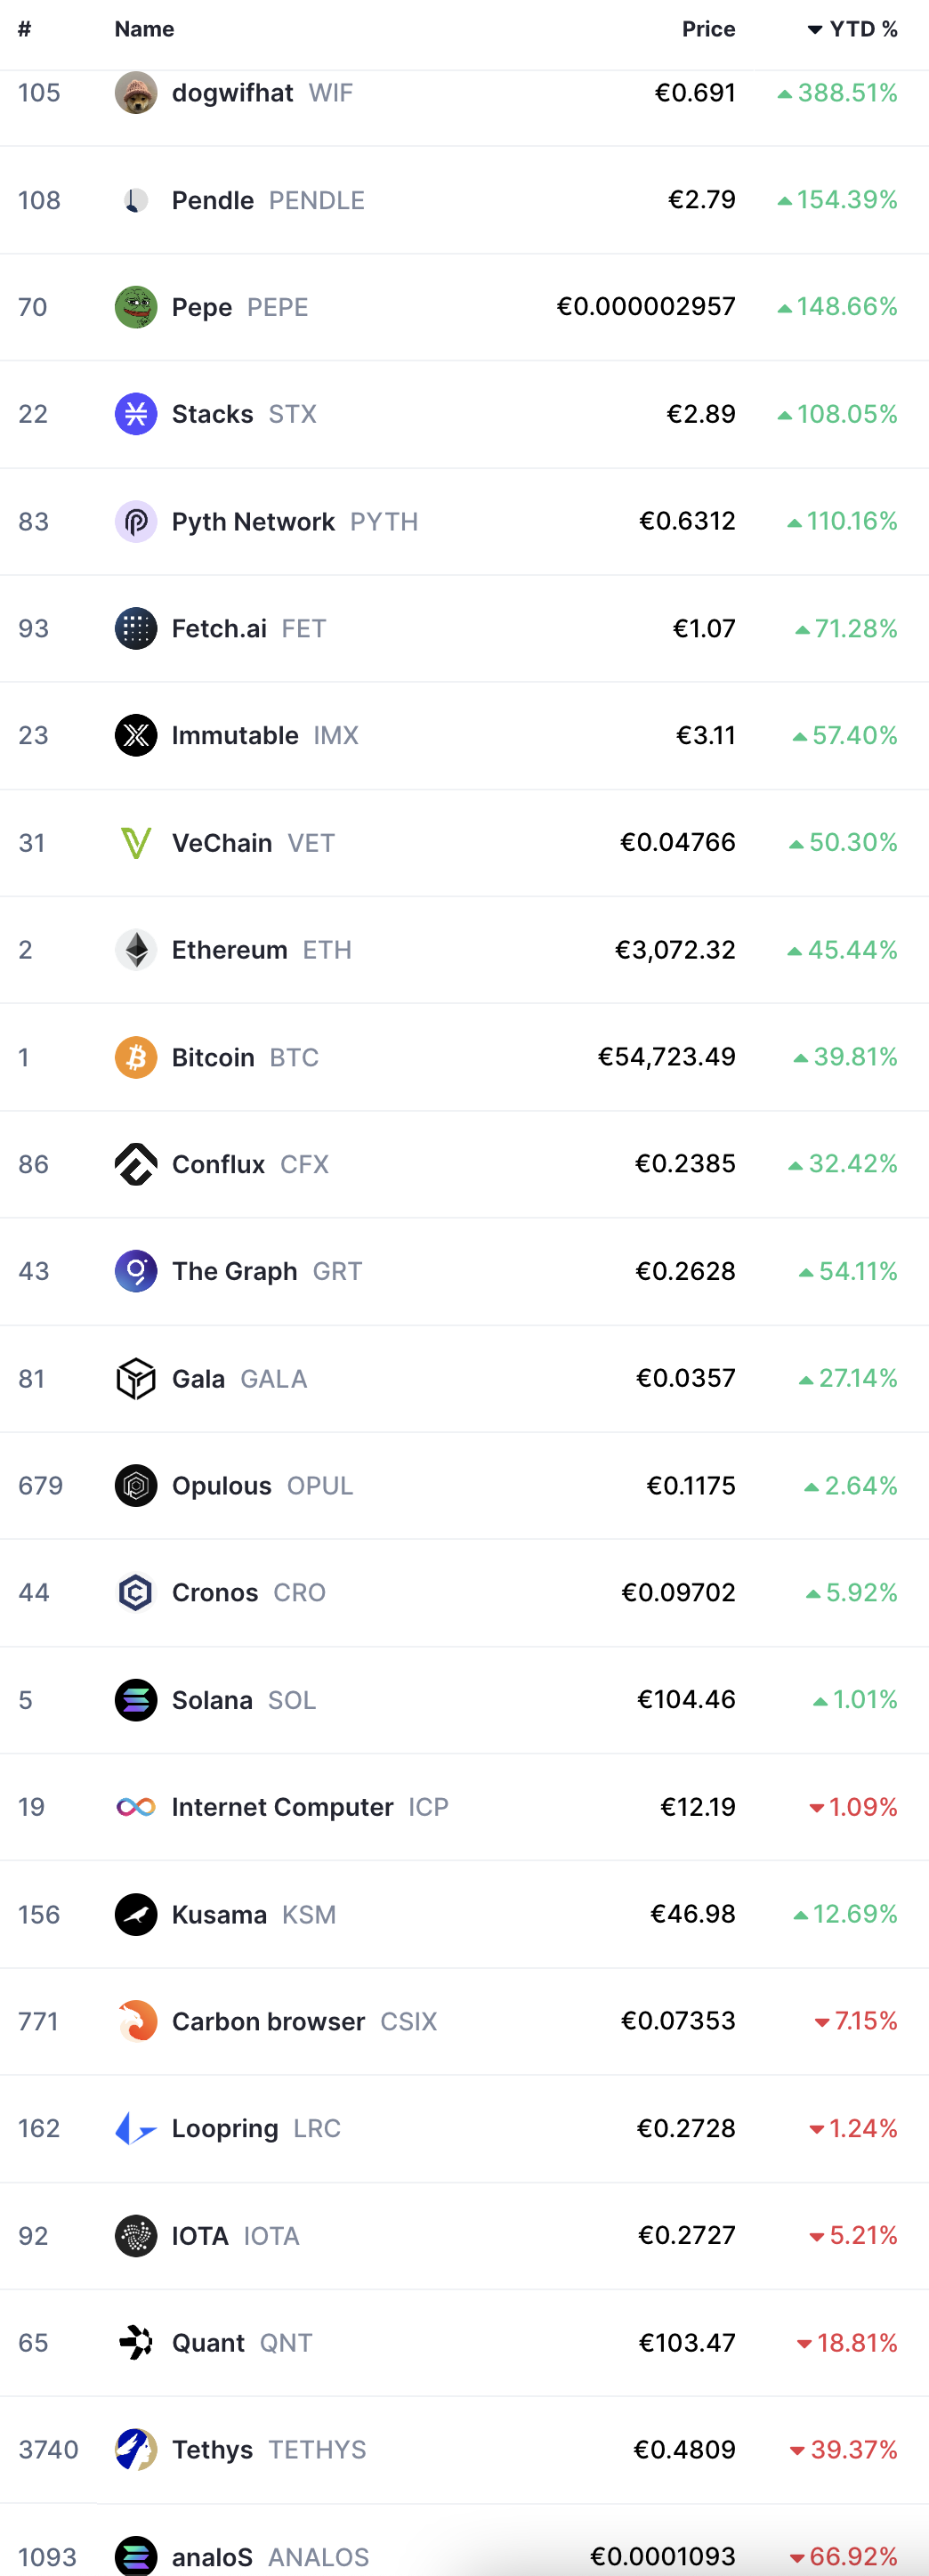Click the orange Bitcoin logo icon

click(136, 1057)
